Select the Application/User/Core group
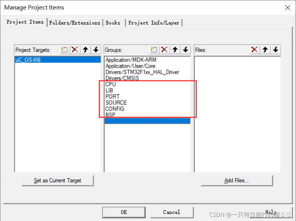This screenshot has height=221, width=296. pos(147,66)
